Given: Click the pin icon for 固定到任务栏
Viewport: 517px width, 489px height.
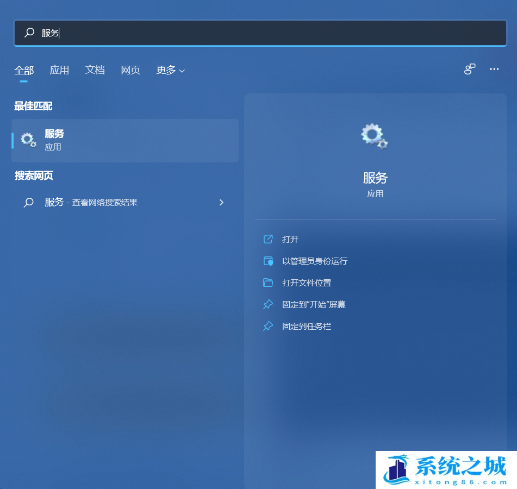Looking at the screenshot, I should pos(268,326).
